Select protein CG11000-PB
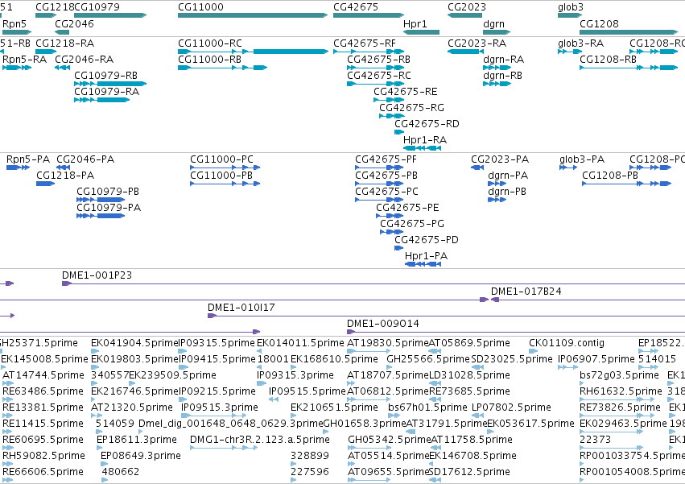 pyautogui.click(x=221, y=176)
